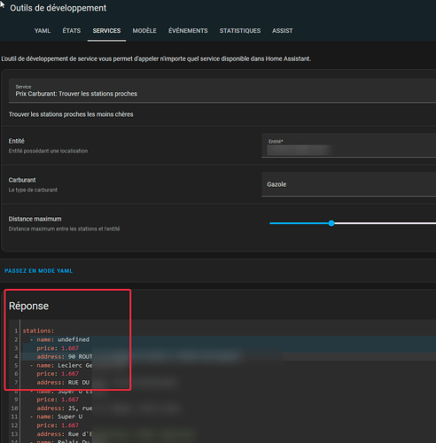Open the MODÈLE tab
Viewport: 436px width, 443px height.
click(144, 31)
